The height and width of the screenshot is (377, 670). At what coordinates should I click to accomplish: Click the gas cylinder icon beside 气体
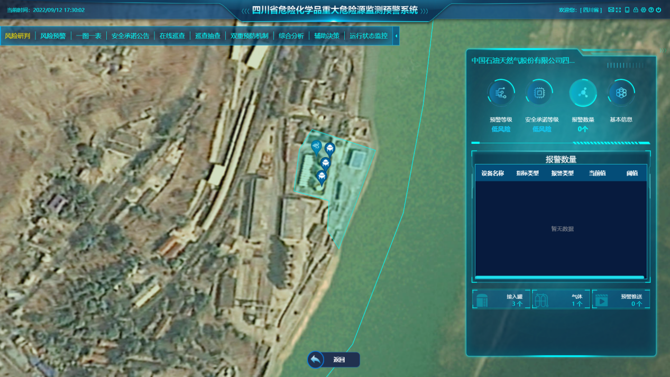coord(541,300)
